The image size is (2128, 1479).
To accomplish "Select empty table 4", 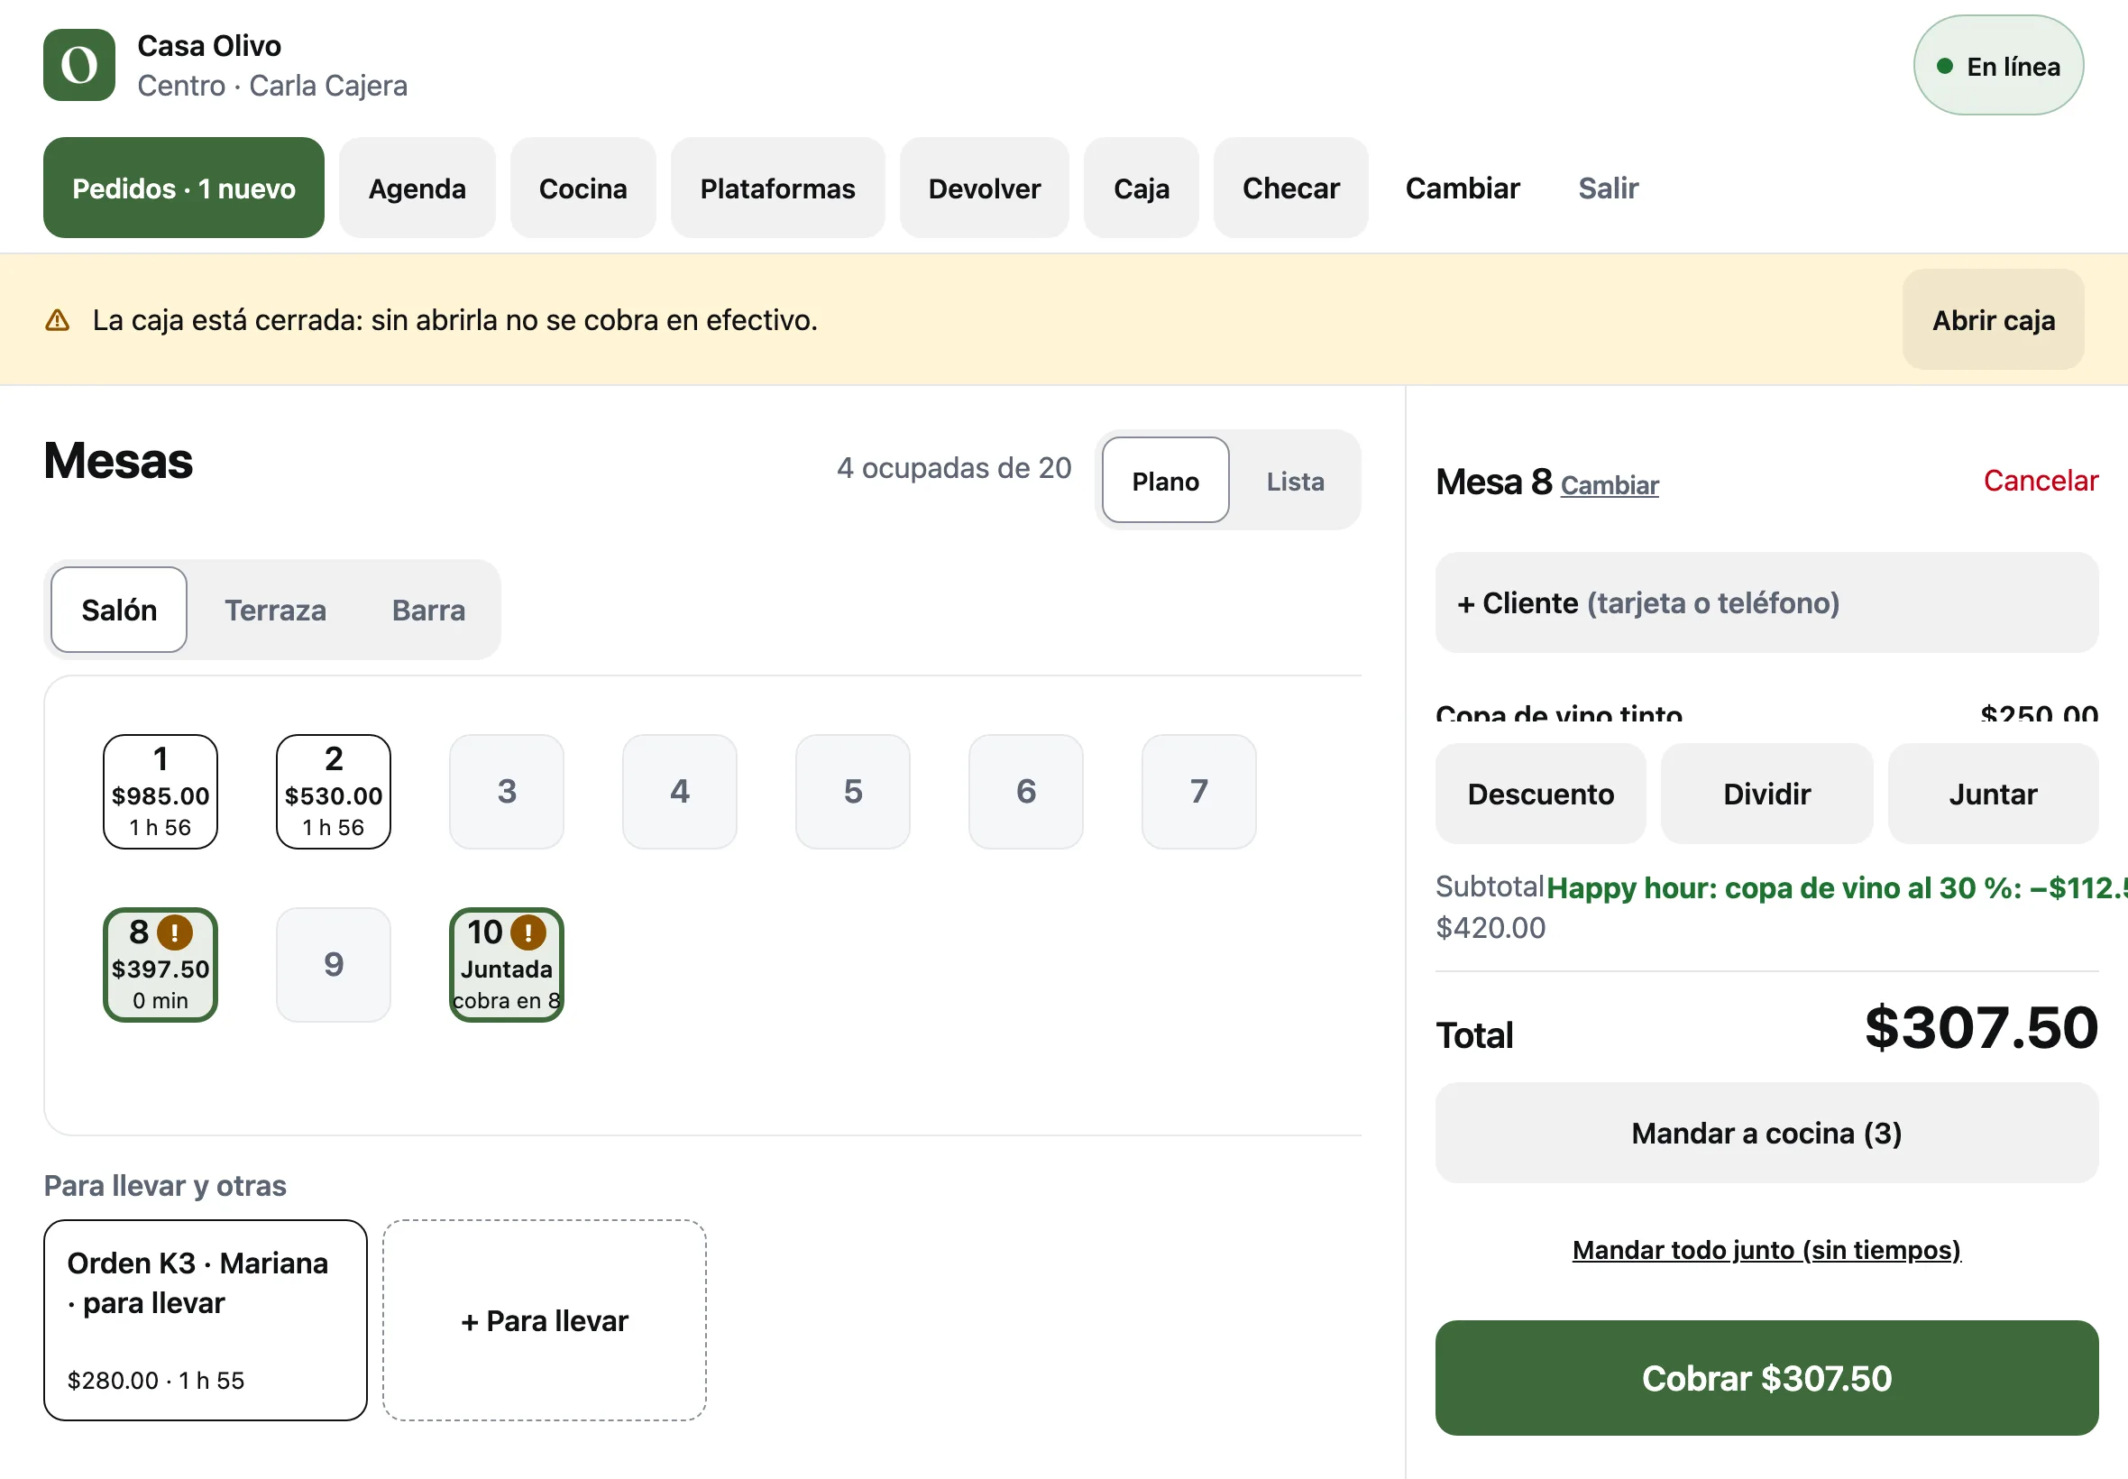I will tap(680, 792).
